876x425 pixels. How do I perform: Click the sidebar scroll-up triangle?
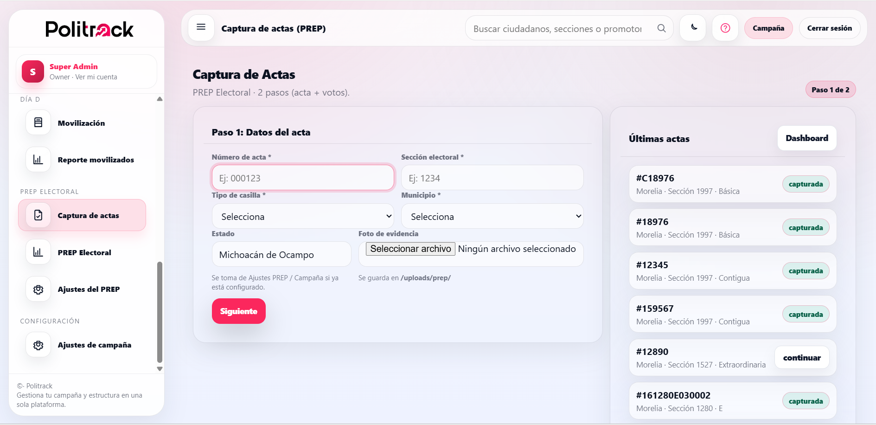tap(160, 98)
